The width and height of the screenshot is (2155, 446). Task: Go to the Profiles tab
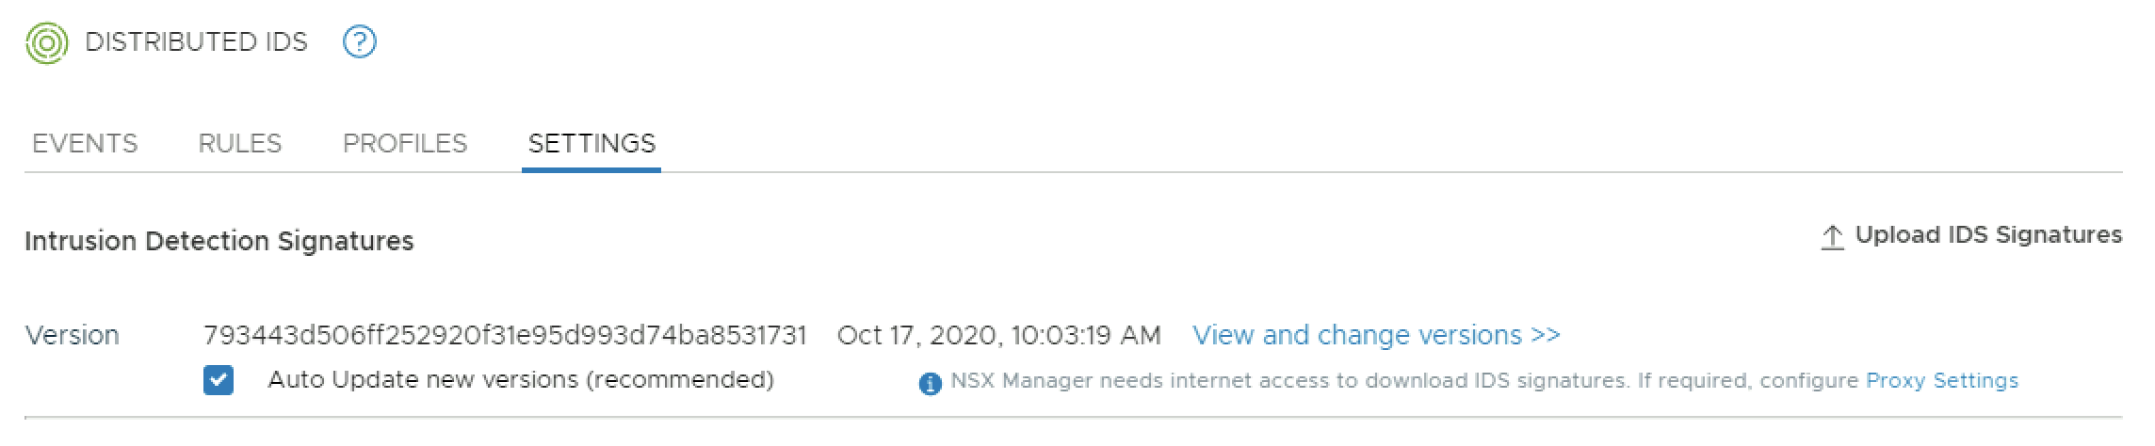405,143
